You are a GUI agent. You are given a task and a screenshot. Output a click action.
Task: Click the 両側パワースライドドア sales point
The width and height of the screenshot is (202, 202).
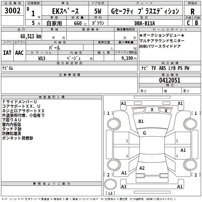pos(160,46)
